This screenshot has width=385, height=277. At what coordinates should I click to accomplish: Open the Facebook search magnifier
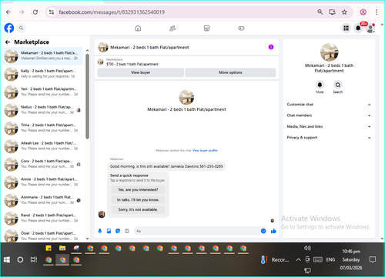(x=22, y=28)
